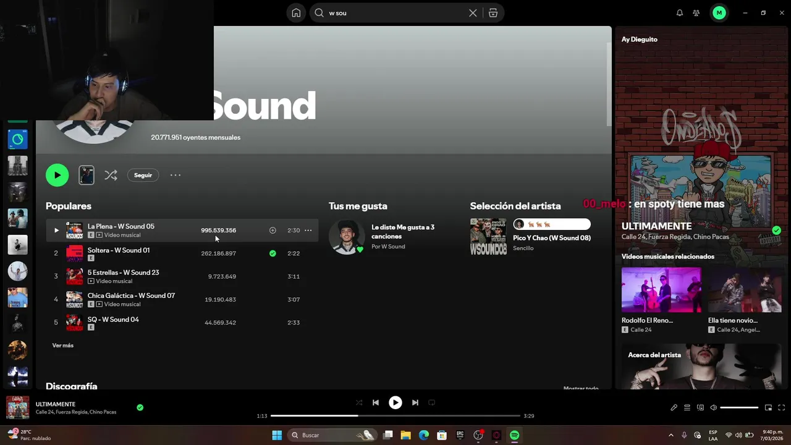The width and height of the screenshot is (791, 445).
Task: Open Friend Activity icon
Action: 696,13
